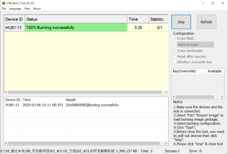This screenshot has width=228, height=154.
Task: Click left scroll arrow of log list
Action: click(x=6, y=143)
